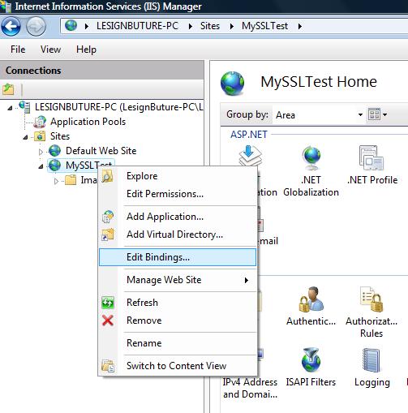Open breadcrumb arrow after Sites
408x413 pixels.
[x=232, y=26]
